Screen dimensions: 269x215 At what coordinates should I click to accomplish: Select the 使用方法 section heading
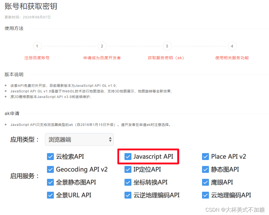pos(14,28)
